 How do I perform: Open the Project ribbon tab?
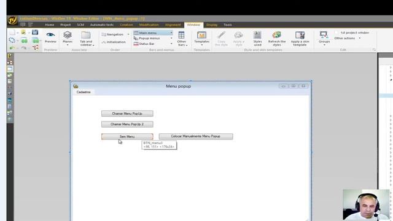[66, 25]
